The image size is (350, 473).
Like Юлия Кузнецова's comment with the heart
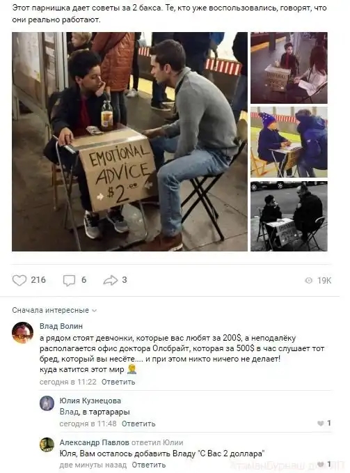tap(321, 424)
